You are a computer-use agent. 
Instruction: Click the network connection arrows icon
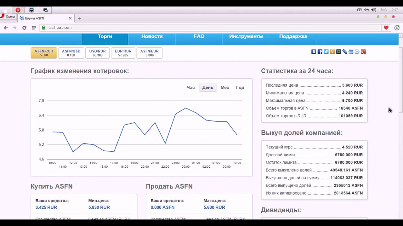click(x=366, y=10)
